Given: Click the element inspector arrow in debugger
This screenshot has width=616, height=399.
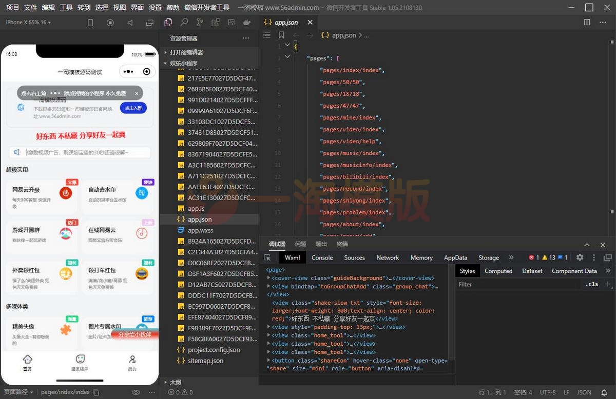Looking at the screenshot, I should point(267,257).
